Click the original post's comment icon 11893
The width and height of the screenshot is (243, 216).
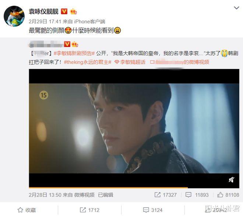(x=197, y=195)
